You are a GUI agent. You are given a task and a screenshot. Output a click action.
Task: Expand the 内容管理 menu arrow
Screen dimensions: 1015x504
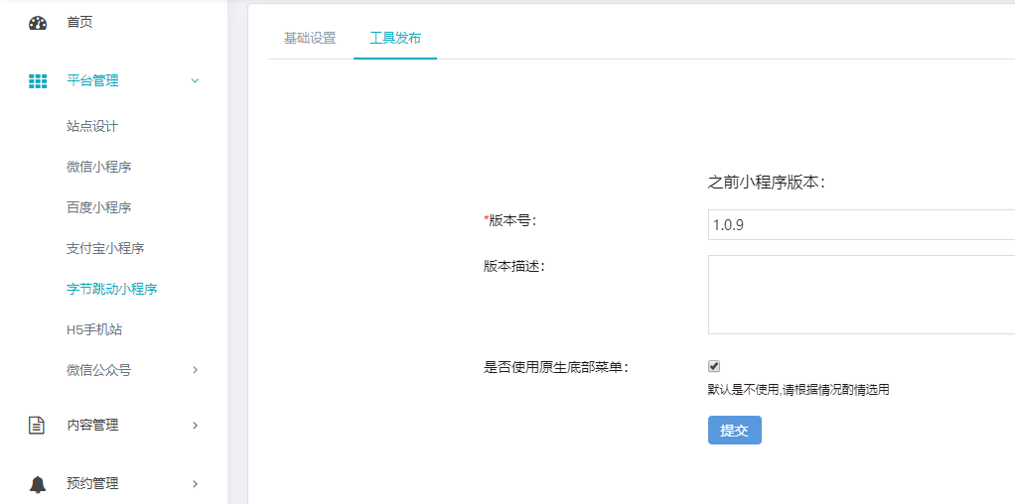195,426
